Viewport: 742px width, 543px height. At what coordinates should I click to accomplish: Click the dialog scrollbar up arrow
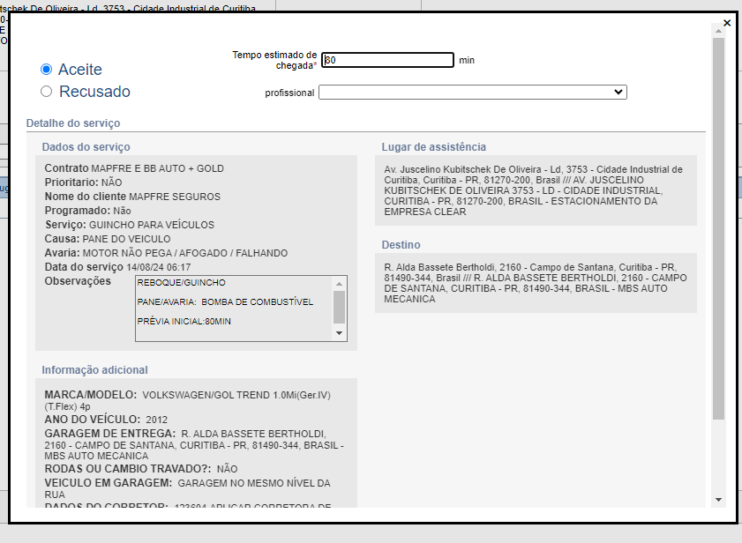point(718,31)
